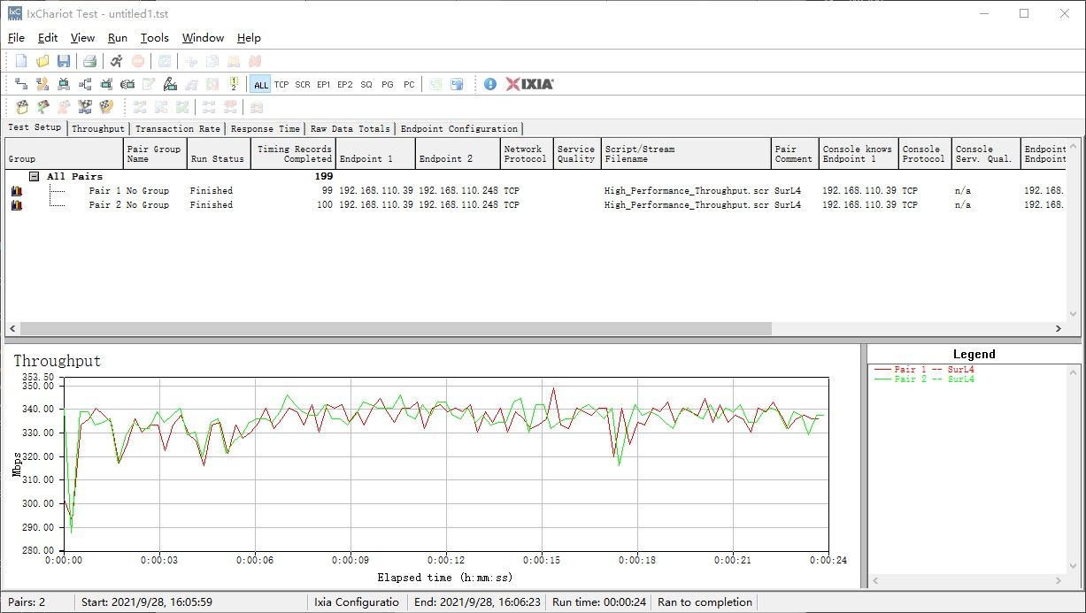
Task: Click the Edit pair icon with pencil
Action: tap(149, 84)
